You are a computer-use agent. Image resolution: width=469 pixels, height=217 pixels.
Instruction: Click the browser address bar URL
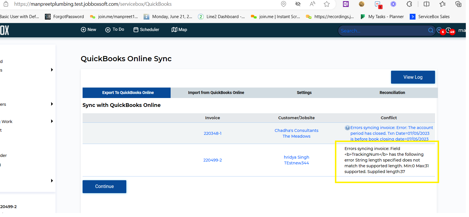point(93,4)
